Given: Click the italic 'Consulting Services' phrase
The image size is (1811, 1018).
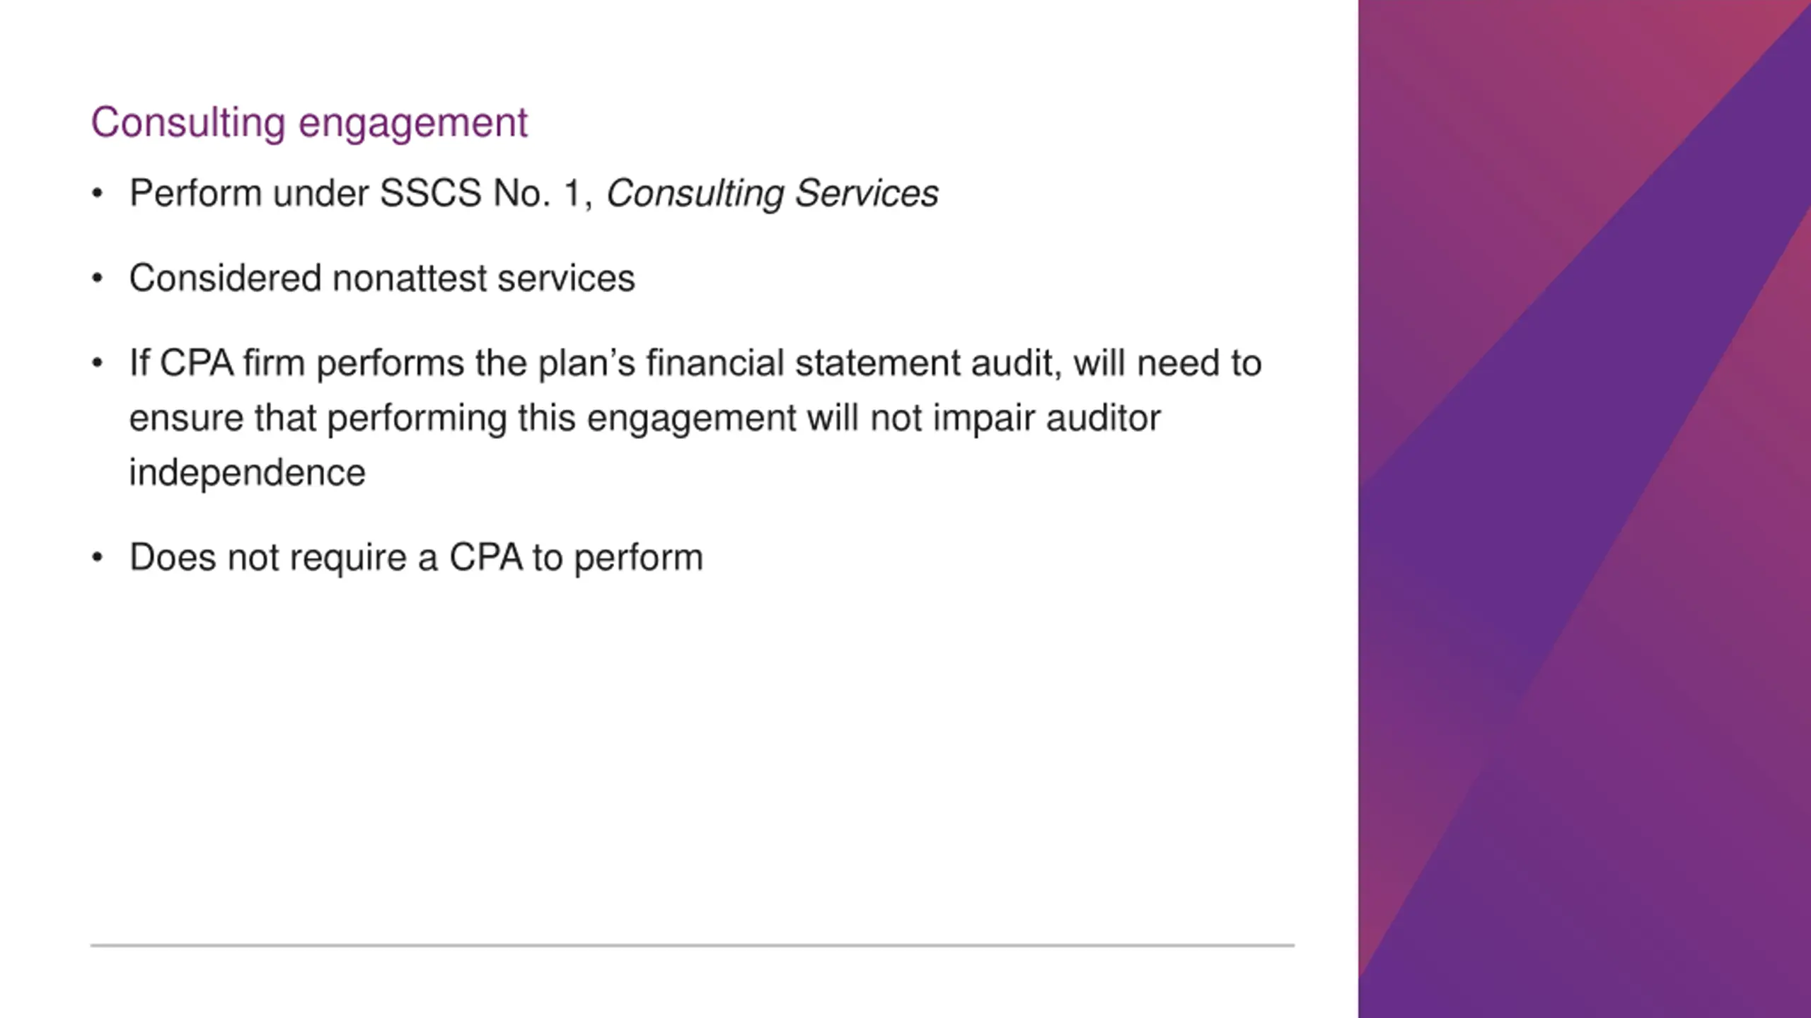Looking at the screenshot, I should 773,194.
